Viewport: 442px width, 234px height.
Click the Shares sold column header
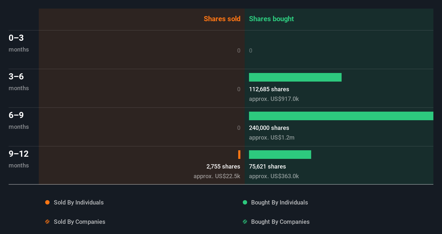222,19
